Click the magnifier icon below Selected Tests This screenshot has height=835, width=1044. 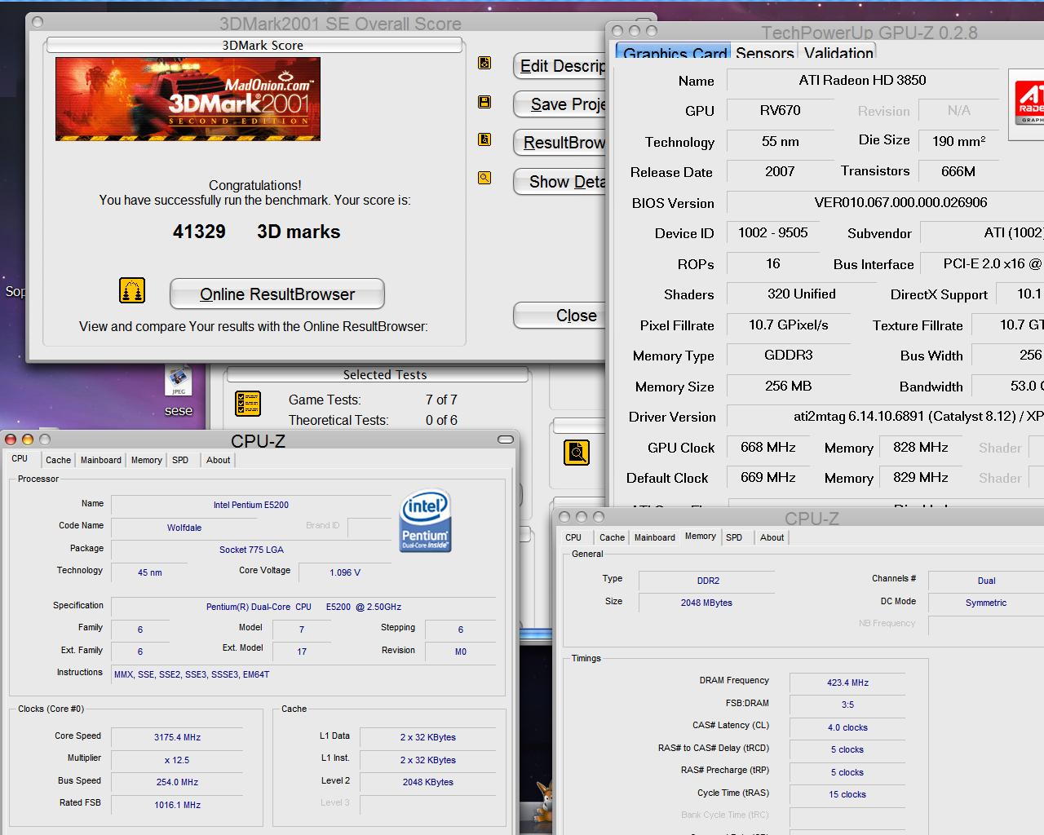[x=577, y=453]
